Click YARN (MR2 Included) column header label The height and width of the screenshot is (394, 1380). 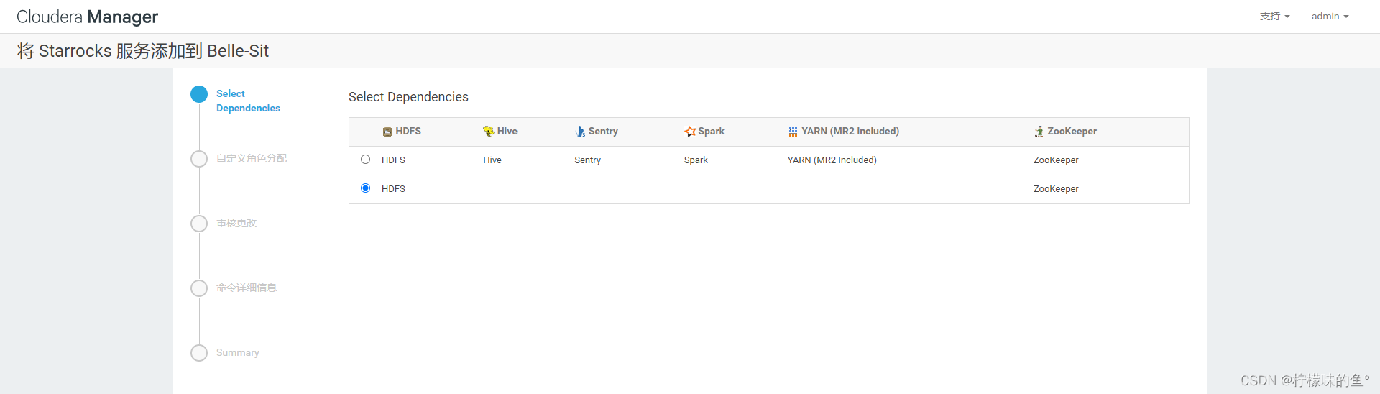coord(850,132)
